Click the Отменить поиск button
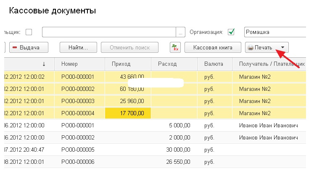 [129, 47]
